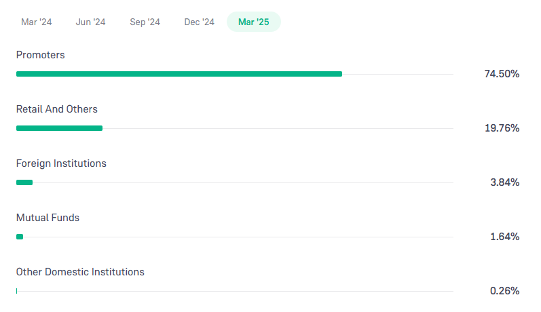This screenshot has height=312, width=541.
Task: View the Dec '24 tab
Action: (199, 22)
